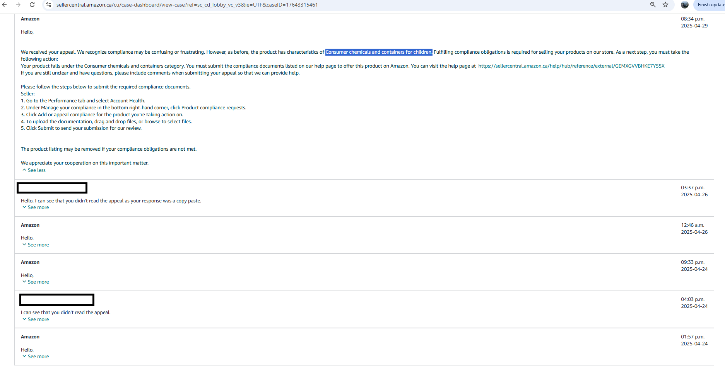Click the Amazon sender name at 08:34 p.m.
The image size is (725, 367).
tap(30, 19)
